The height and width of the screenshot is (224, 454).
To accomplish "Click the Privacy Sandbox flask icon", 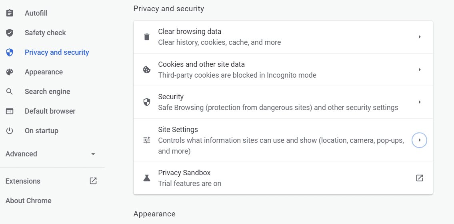I will [x=147, y=178].
